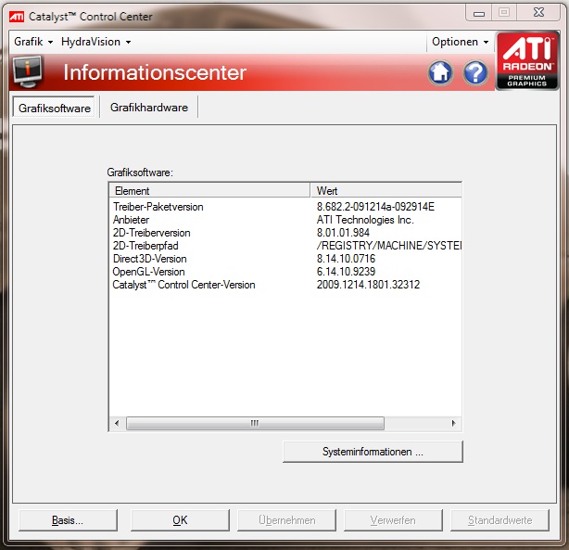Click the value 8.01.01.984
The height and width of the screenshot is (550, 569).
[x=343, y=233]
